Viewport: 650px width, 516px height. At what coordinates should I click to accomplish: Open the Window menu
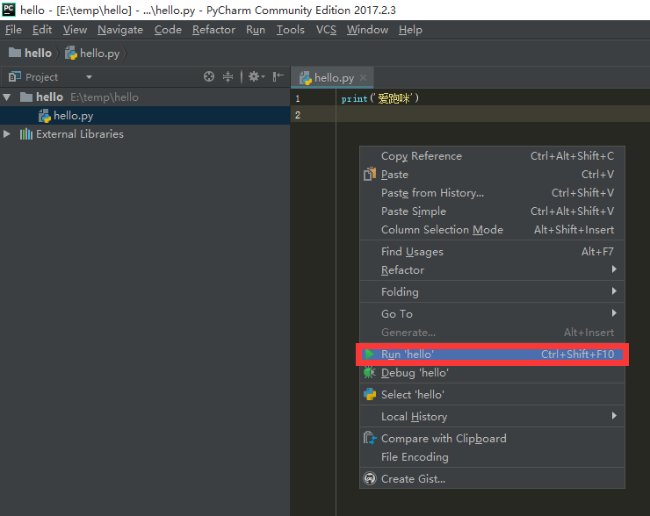click(x=367, y=30)
